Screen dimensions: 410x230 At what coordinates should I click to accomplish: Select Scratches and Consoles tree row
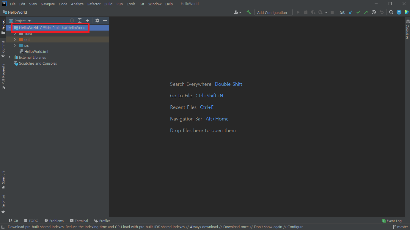(57, 63)
